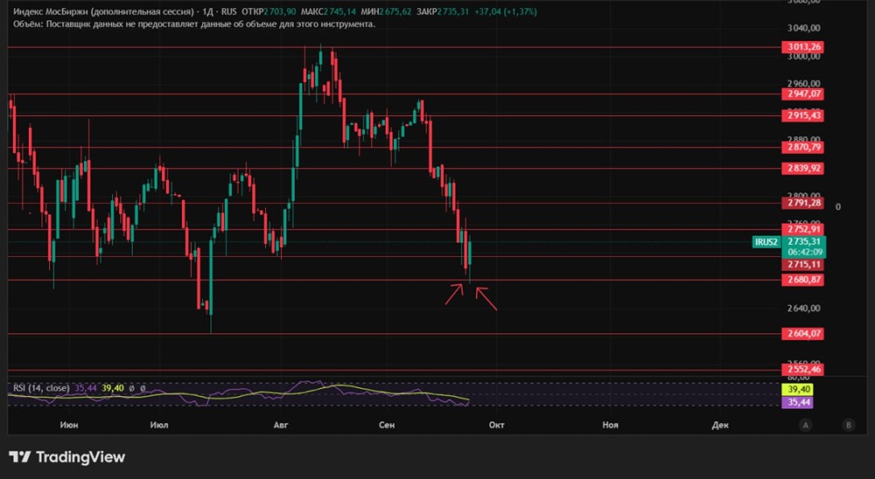875x479 pixels.
Task: Click the 'Авг' time axis label
Action: tap(281, 425)
